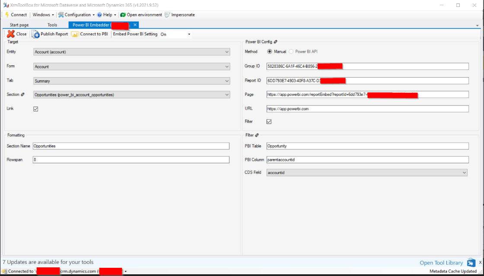Click Open environment button
Image resolution: width=484 pixels, height=276 pixels.
tap(141, 15)
